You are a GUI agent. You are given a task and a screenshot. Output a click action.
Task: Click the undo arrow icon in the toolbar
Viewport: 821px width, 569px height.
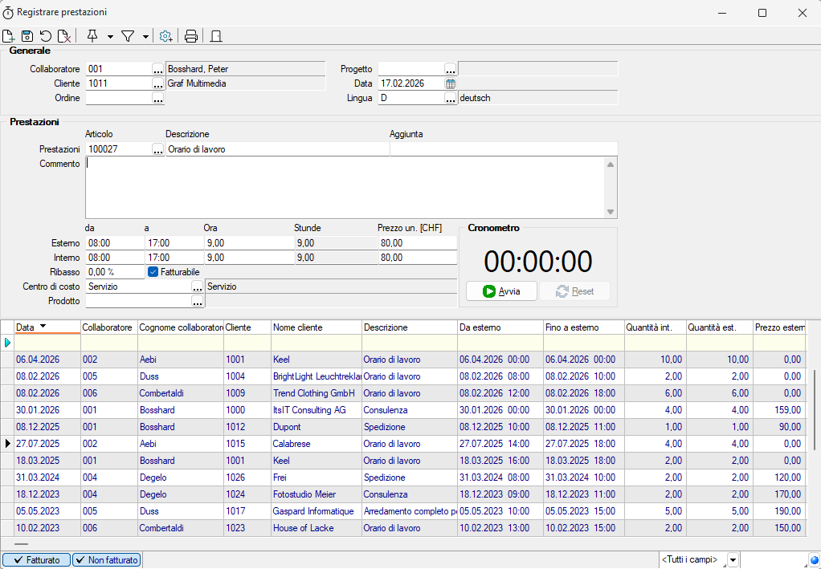click(x=46, y=36)
